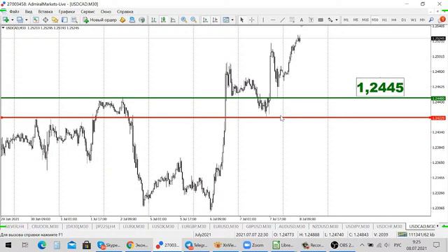
Task: Select the Text Label tool
Action: coord(311,20)
